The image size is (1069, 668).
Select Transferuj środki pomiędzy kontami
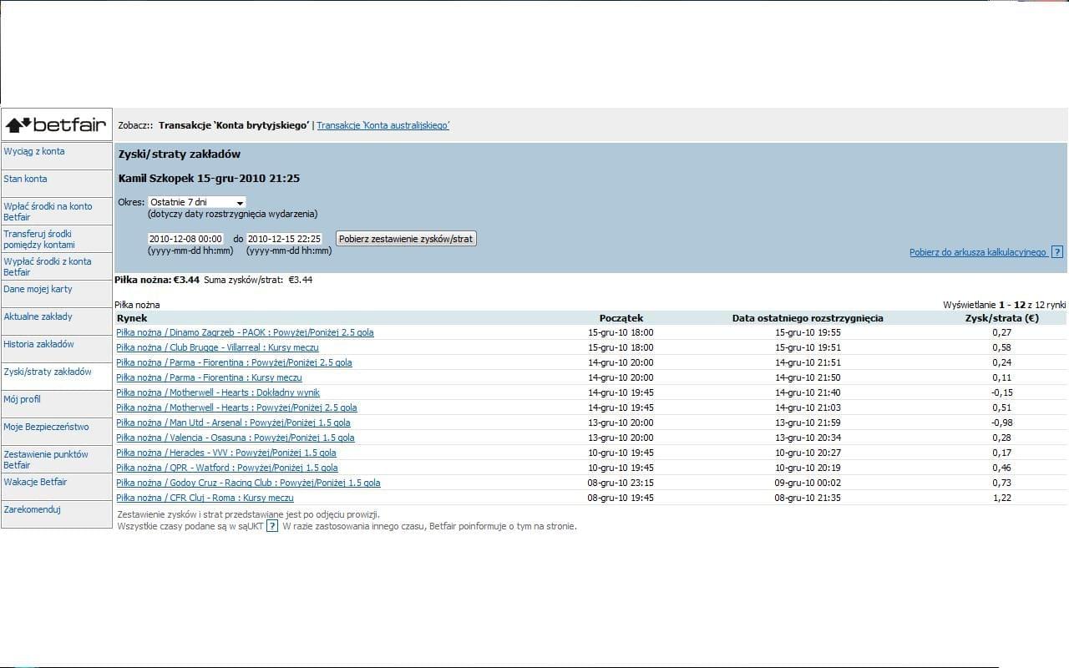pyautogui.click(x=39, y=239)
